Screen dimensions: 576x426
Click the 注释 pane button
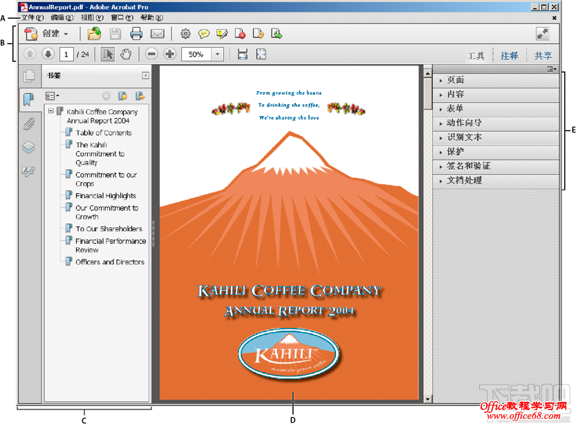point(509,56)
